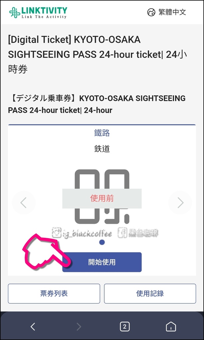Open 票券列表 ticket list

pyautogui.click(x=54, y=294)
